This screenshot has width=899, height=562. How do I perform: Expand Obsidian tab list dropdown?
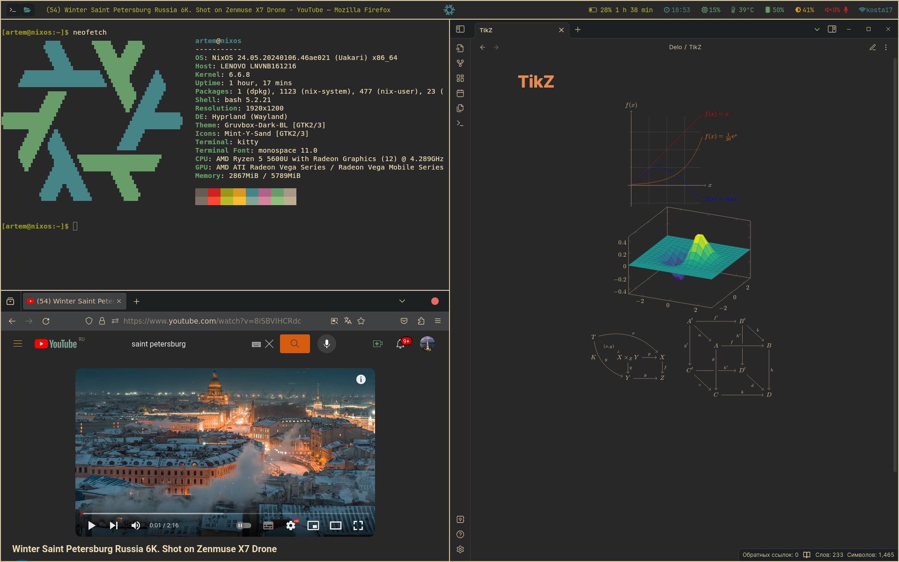817,29
